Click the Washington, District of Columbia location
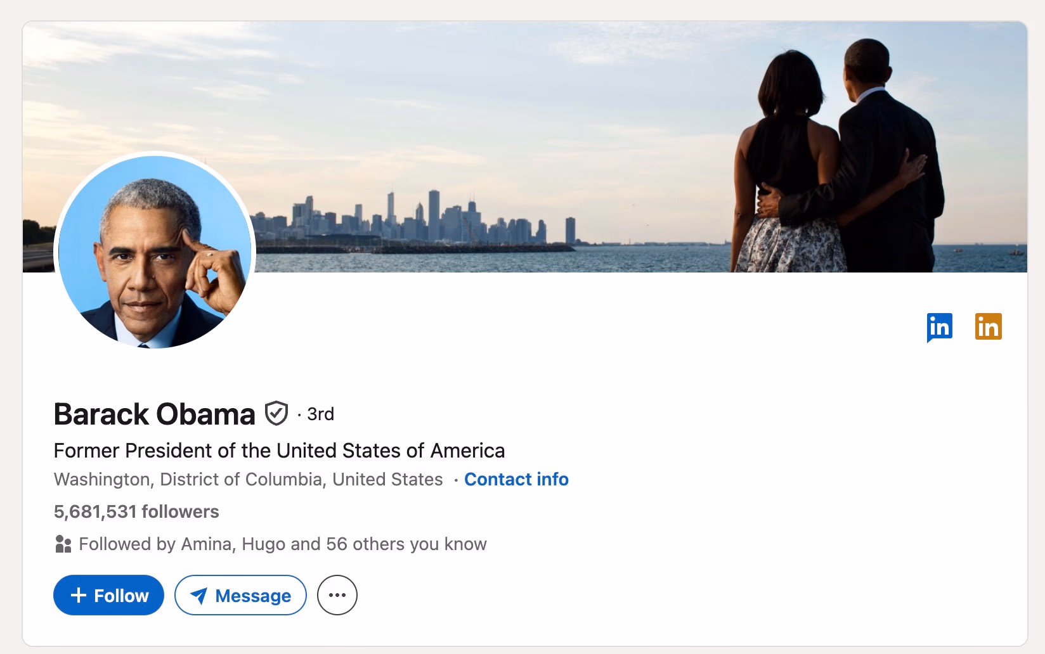 point(248,479)
